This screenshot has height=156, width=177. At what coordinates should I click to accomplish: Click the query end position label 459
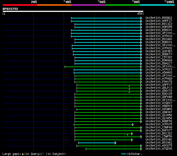pyautogui.click(x=140, y=14)
